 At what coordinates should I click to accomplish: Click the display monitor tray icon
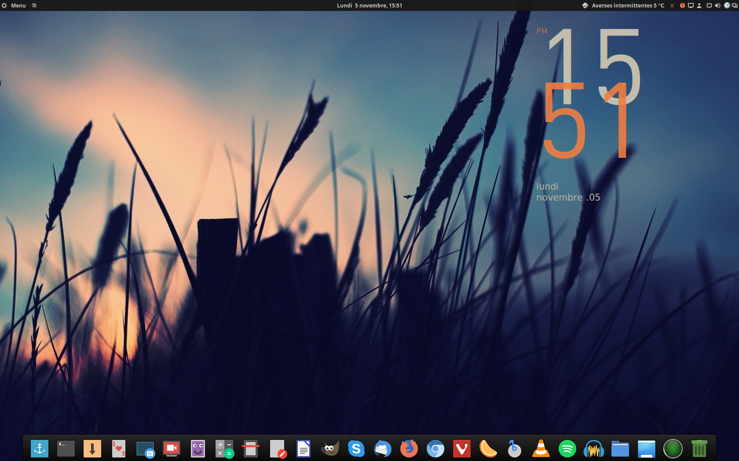pos(691,5)
